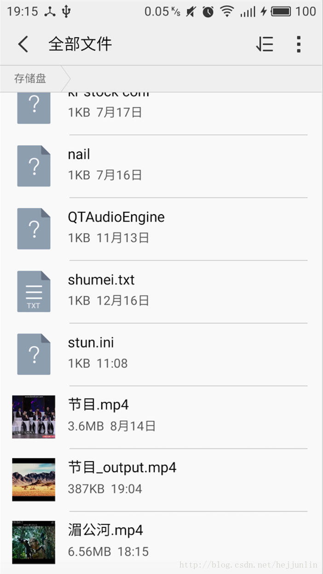Select the 存储盘 breadcrumb
323x574 pixels.
(30, 79)
